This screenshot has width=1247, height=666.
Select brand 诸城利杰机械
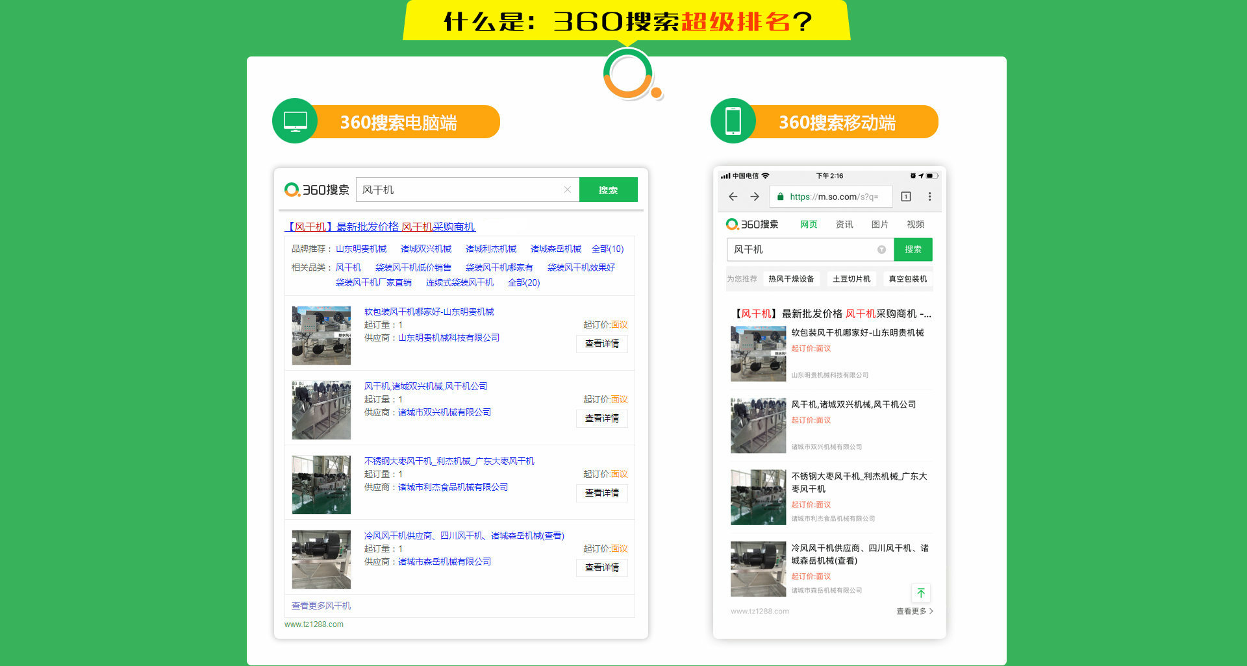491,249
